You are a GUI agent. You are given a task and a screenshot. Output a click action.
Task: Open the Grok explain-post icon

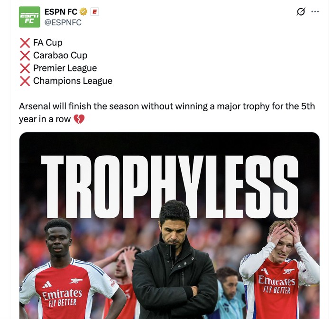[301, 12]
